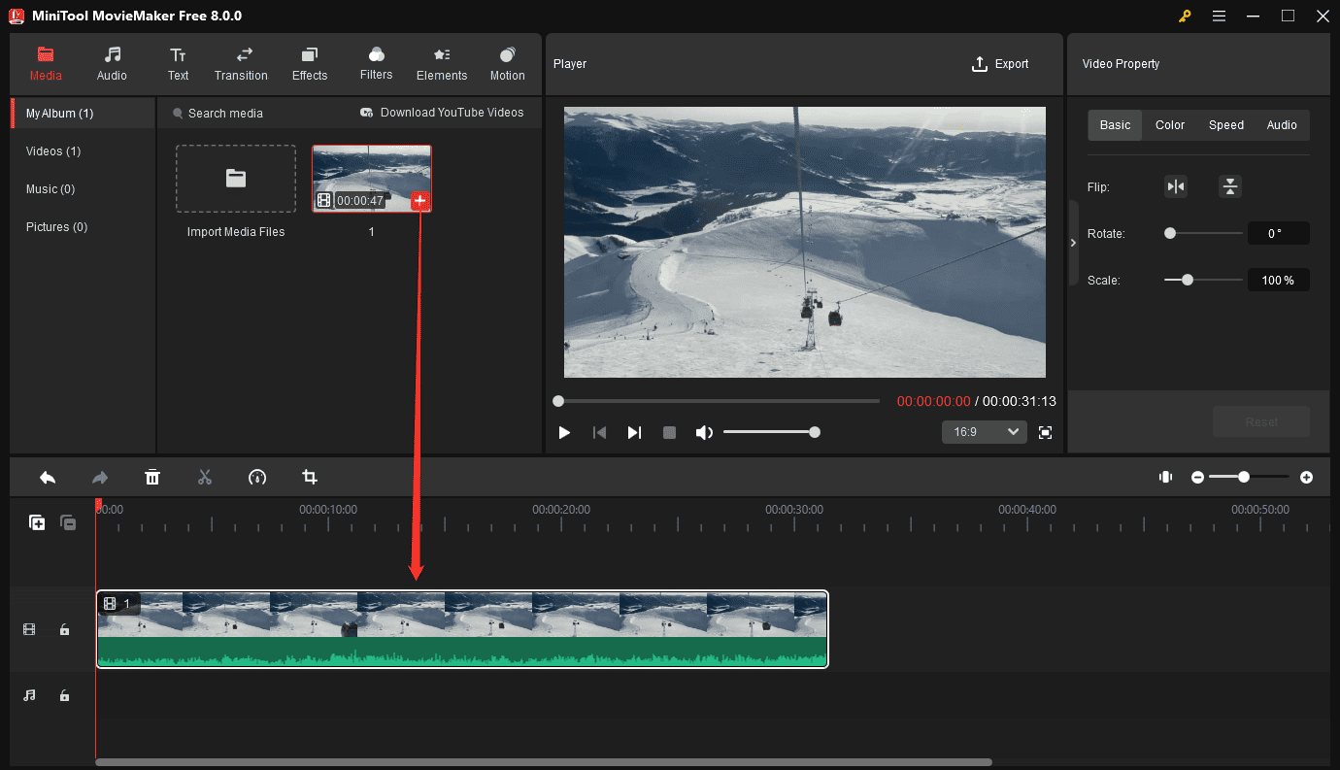Open the speed control icon

[x=257, y=477]
